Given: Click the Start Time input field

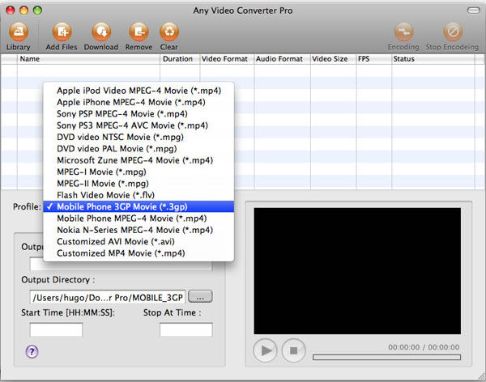Looking at the screenshot, I should (56, 329).
